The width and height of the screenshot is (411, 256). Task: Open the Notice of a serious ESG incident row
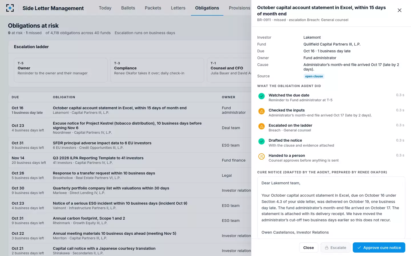130,205
